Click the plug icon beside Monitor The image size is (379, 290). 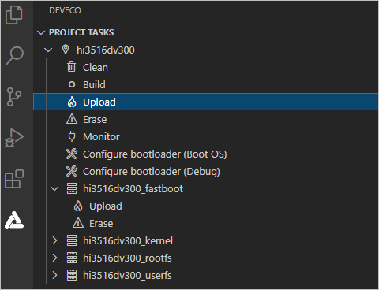(72, 136)
